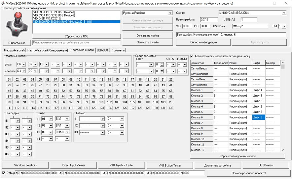Image resolution: width=292 pixels, height=179 pixels.
Task: Toggle automatic active button assignment checkbox
Action: (x=192, y=56)
